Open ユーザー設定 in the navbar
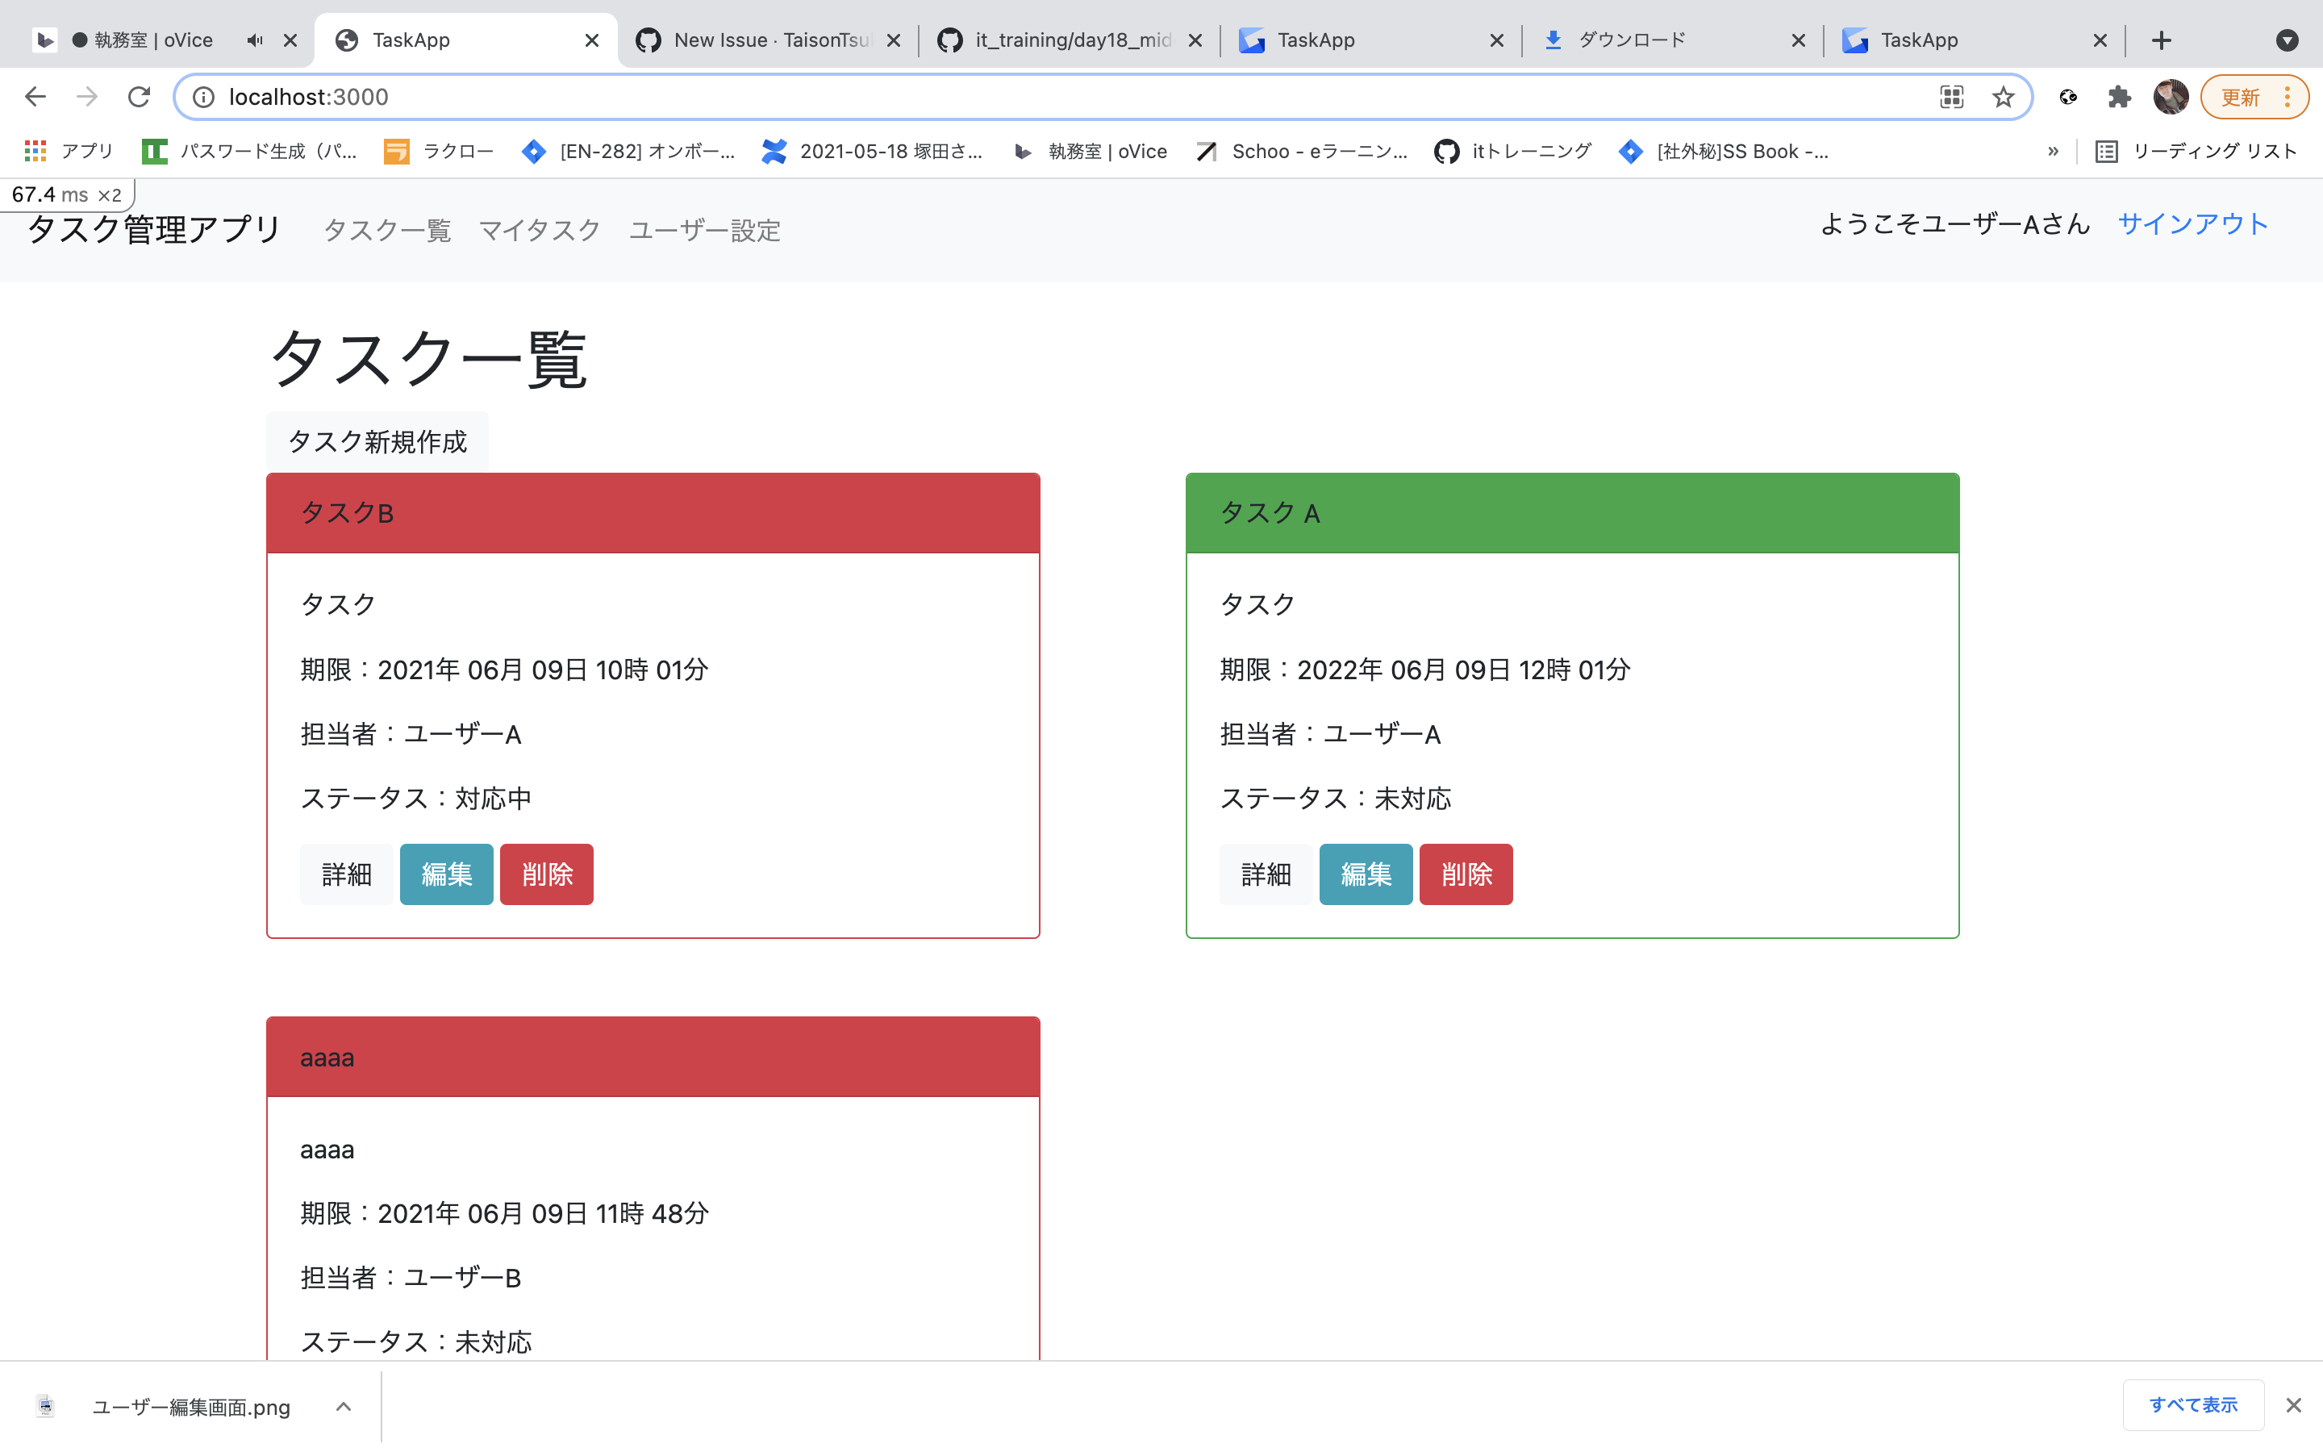This screenshot has width=2323, height=1452. 705,231
